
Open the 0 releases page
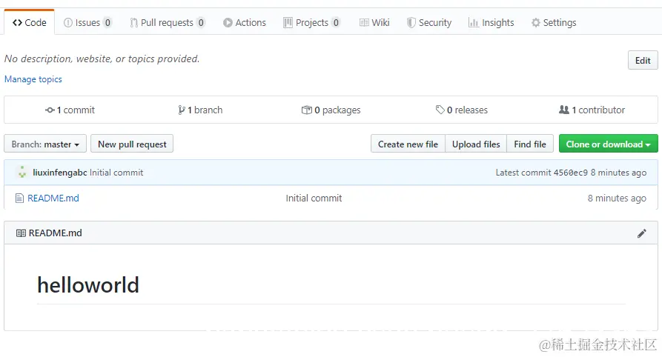461,110
